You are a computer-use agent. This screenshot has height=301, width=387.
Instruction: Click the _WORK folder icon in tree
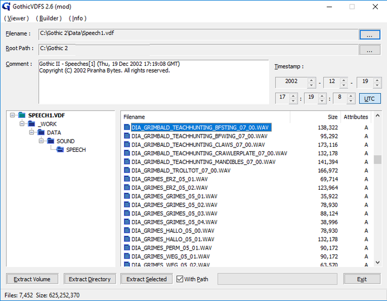point(31,124)
